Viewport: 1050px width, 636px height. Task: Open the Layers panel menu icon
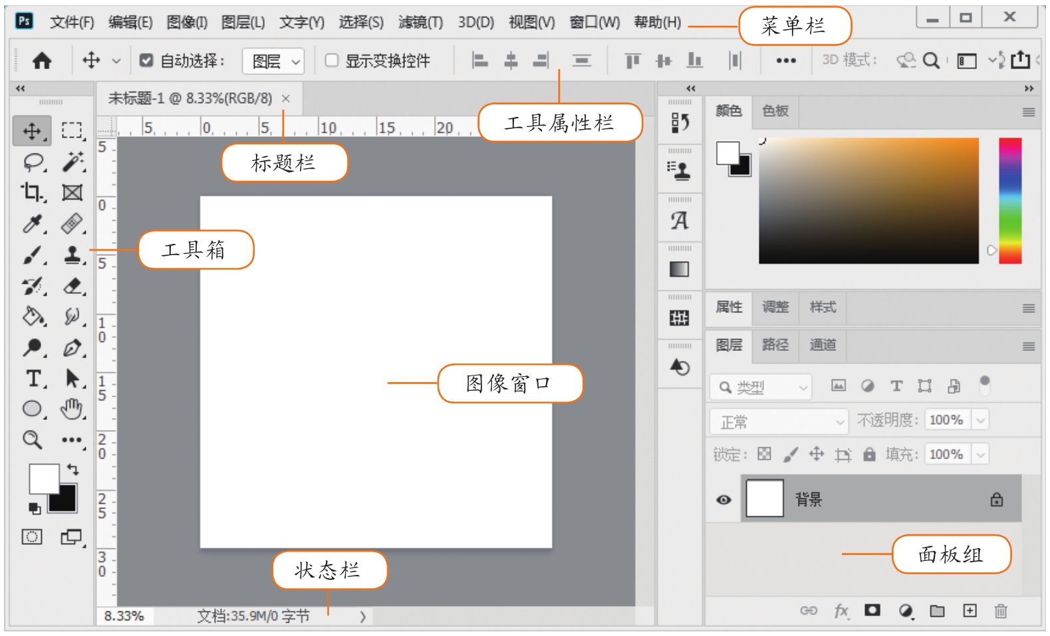(x=1028, y=346)
